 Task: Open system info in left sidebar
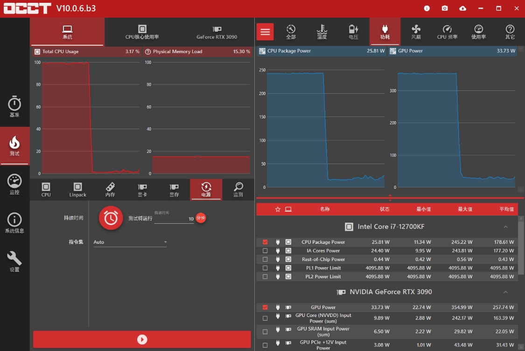tap(14, 223)
